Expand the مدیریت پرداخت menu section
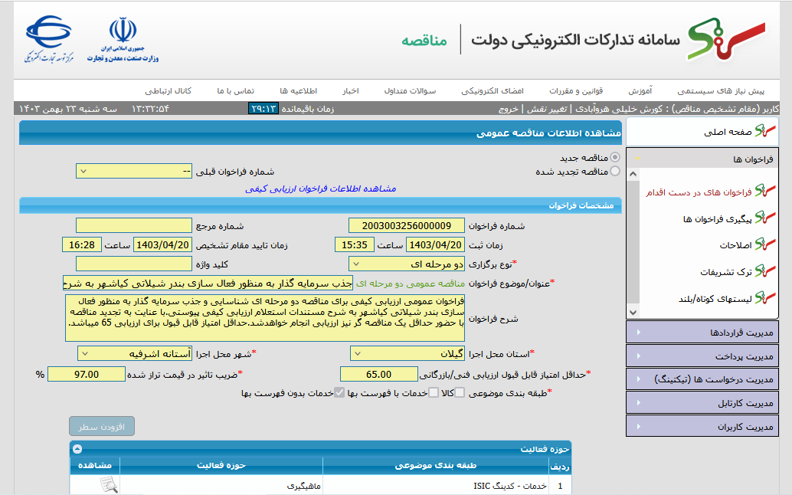792x495 pixels. pyautogui.click(x=702, y=356)
